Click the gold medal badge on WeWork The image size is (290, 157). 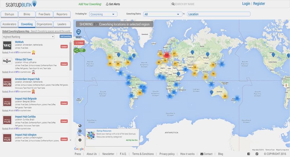click(x=33, y=53)
